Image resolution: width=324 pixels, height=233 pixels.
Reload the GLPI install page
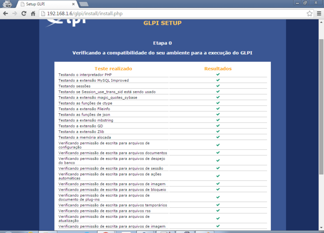click(24, 14)
